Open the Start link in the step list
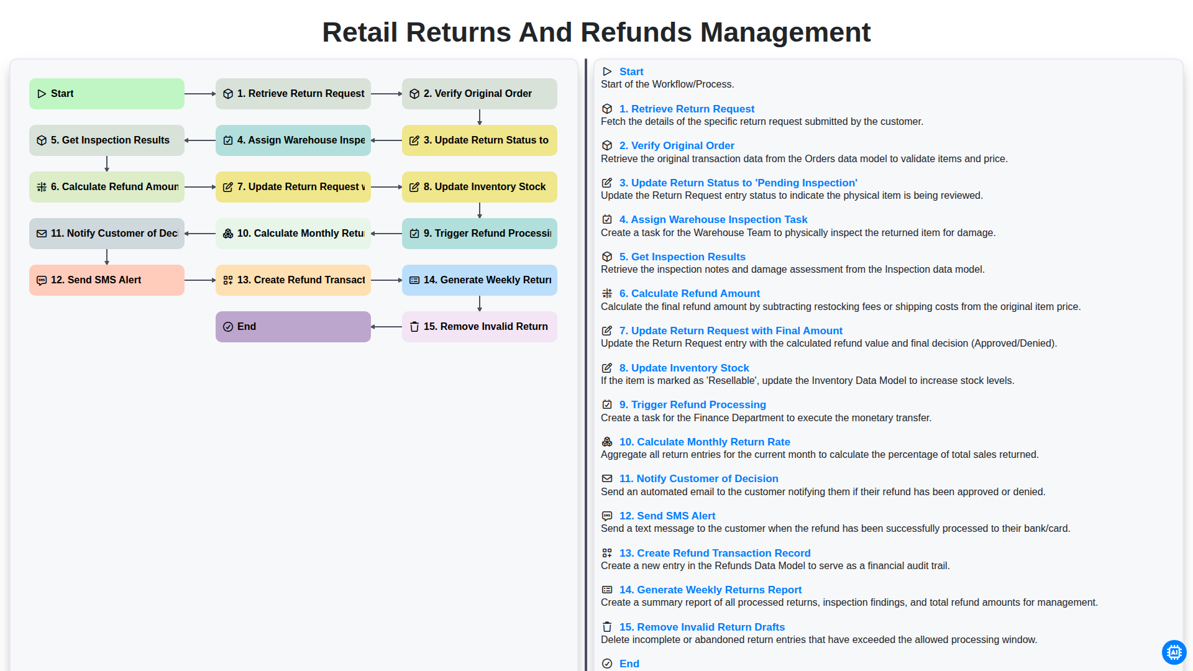The image size is (1193, 671). click(x=631, y=71)
